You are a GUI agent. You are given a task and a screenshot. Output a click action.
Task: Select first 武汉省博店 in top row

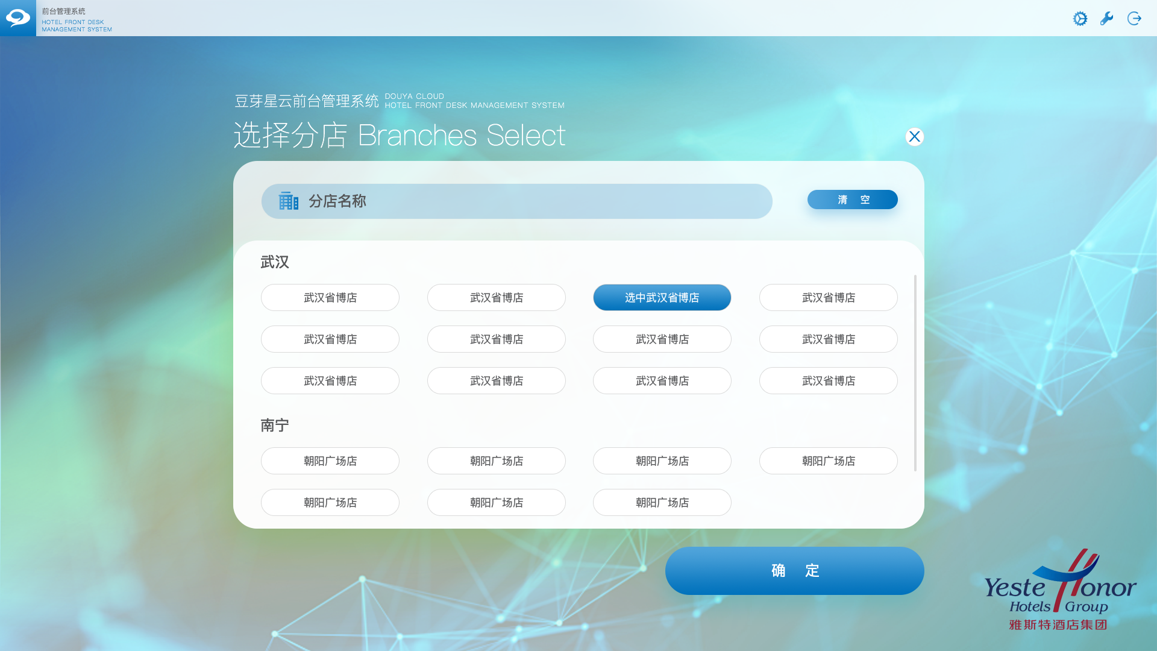pos(330,298)
